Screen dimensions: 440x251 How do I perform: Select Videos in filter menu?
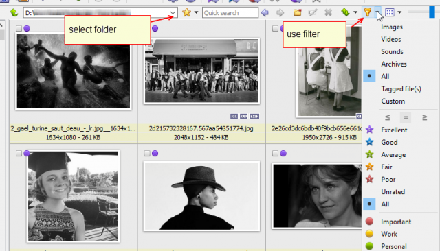[x=391, y=40]
